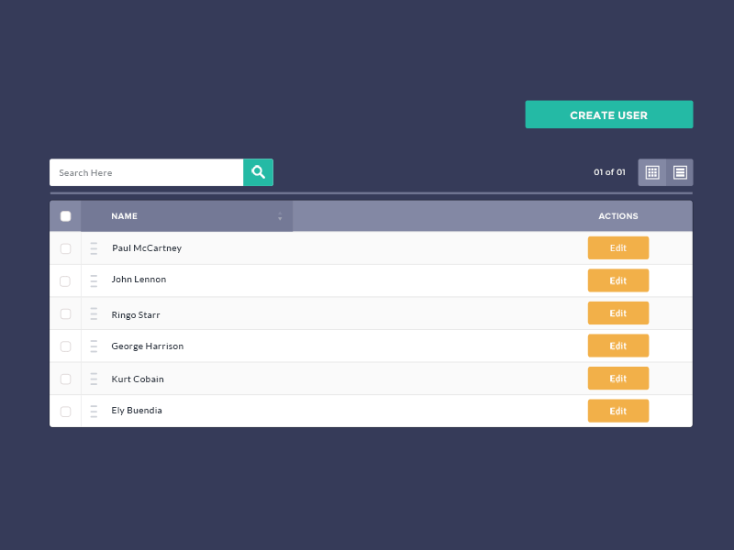Tick the Kurt Cobain row checkbox

(x=65, y=379)
